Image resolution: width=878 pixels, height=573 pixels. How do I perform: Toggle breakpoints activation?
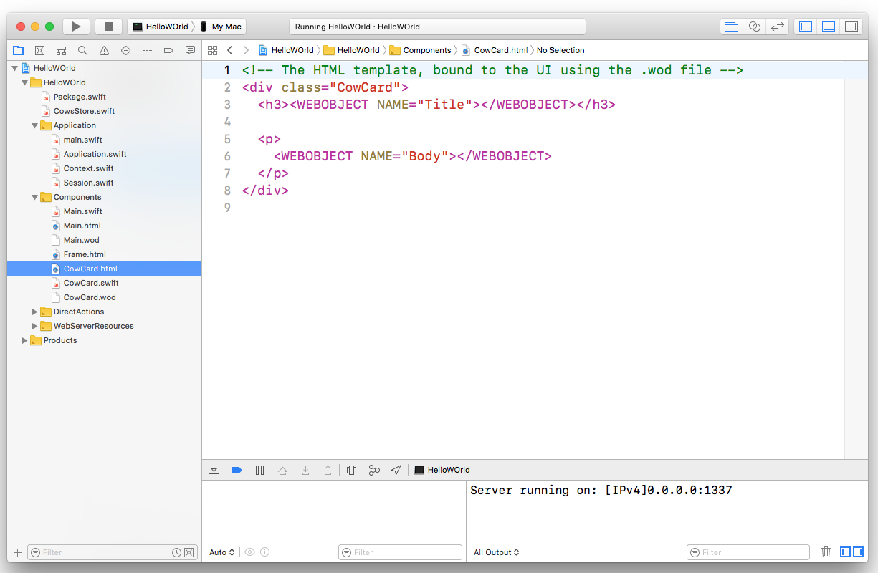pos(237,470)
